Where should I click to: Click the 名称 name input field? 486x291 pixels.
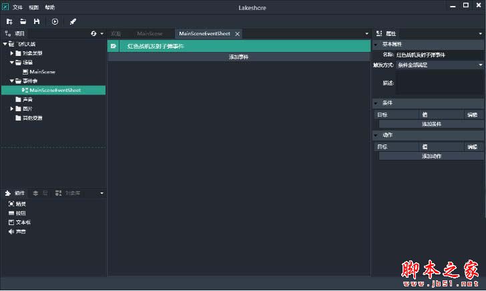click(439, 55)
